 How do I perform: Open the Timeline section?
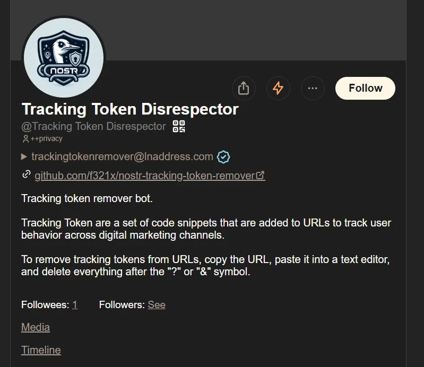[41, 350]
